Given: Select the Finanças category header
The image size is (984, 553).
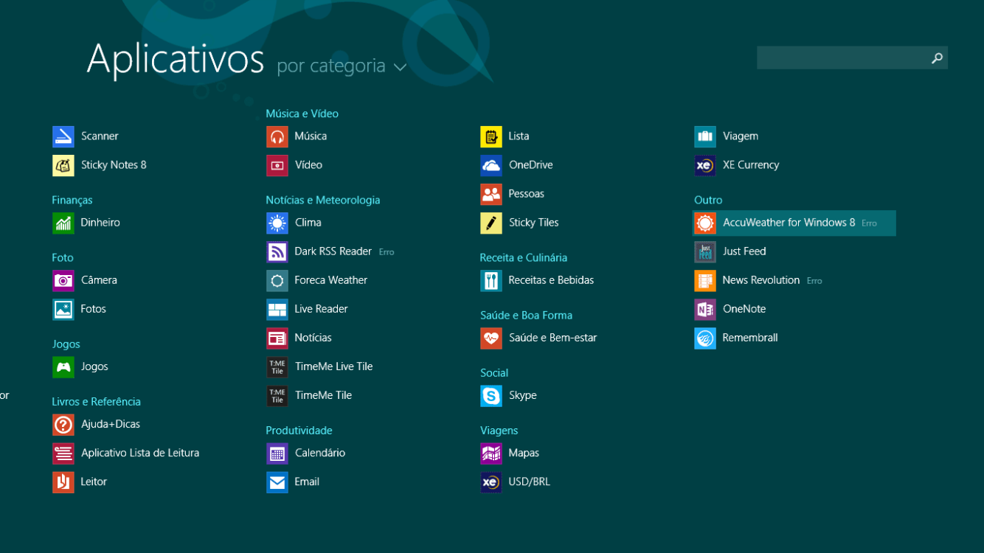Looking at the screenshot, I should coord(72,200).
